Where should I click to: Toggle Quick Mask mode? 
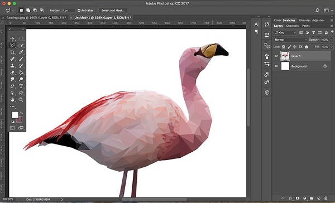[12, 128]
